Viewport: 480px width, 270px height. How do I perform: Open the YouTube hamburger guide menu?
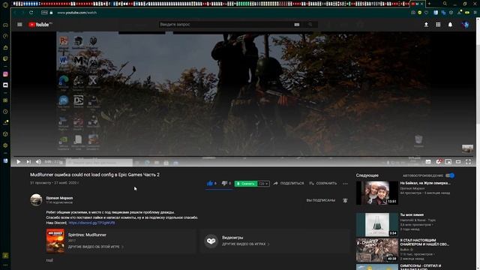[20, 25]
